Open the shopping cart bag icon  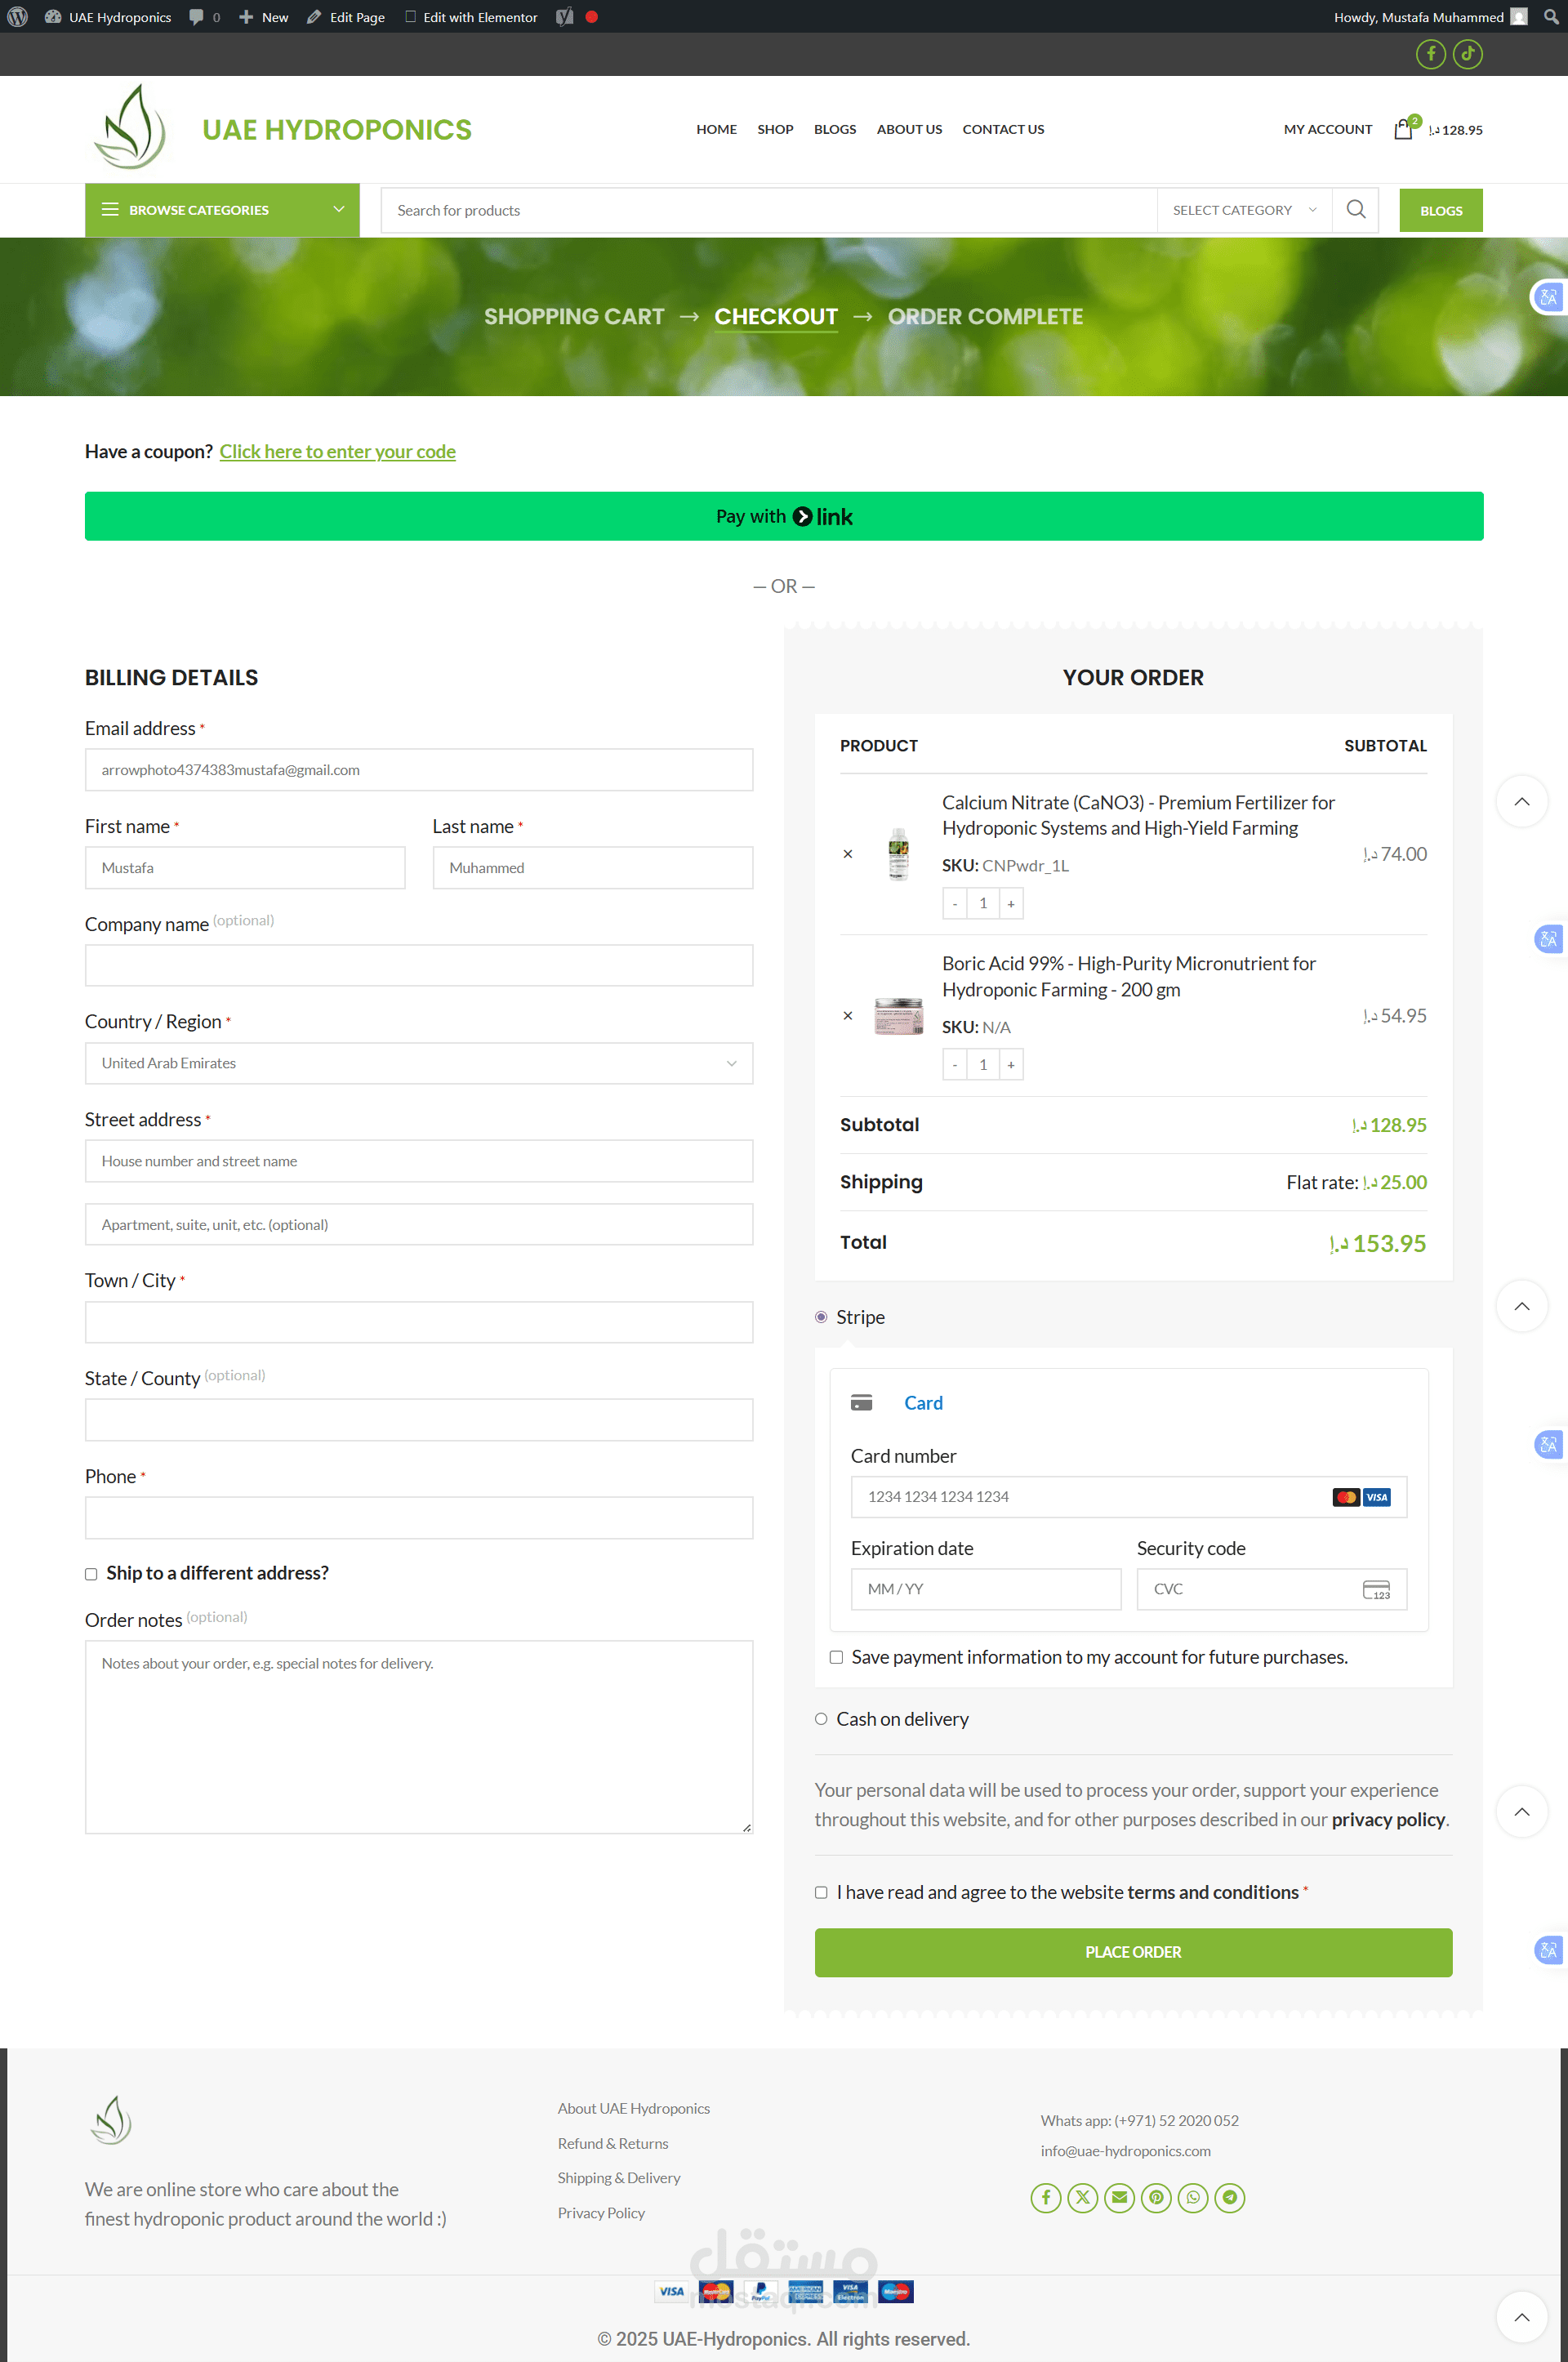pos(1403,129)
